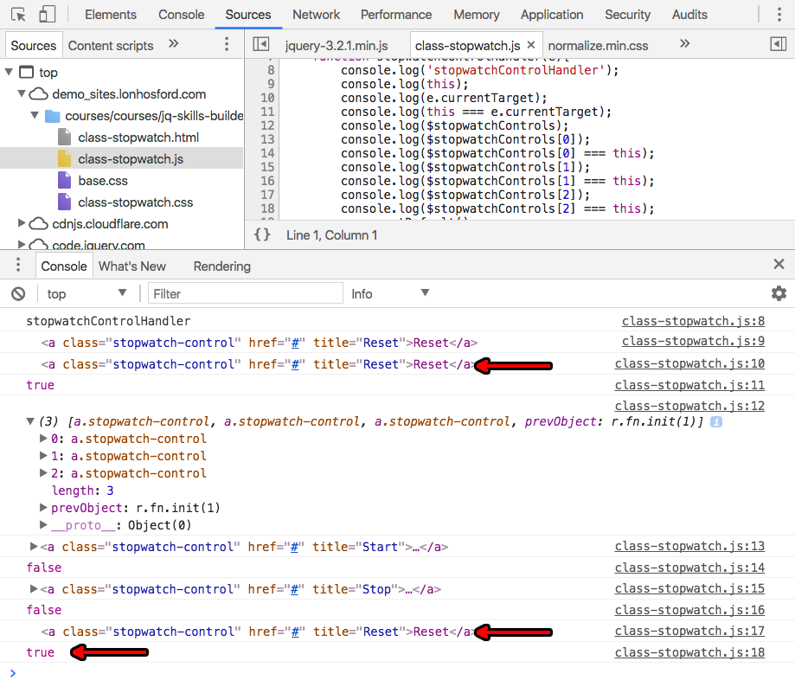The height and width of the screenshot is (680, 795).
Task: Click the cdnjs.cloudflare.com cloud icon
Action: 39,223
